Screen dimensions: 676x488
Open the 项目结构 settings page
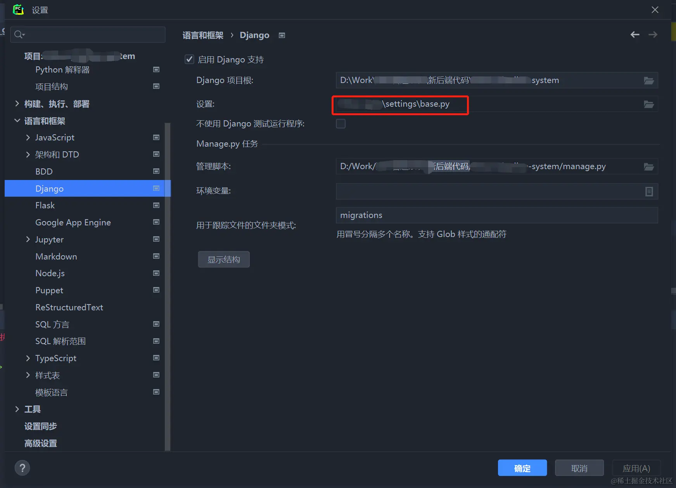52,87
